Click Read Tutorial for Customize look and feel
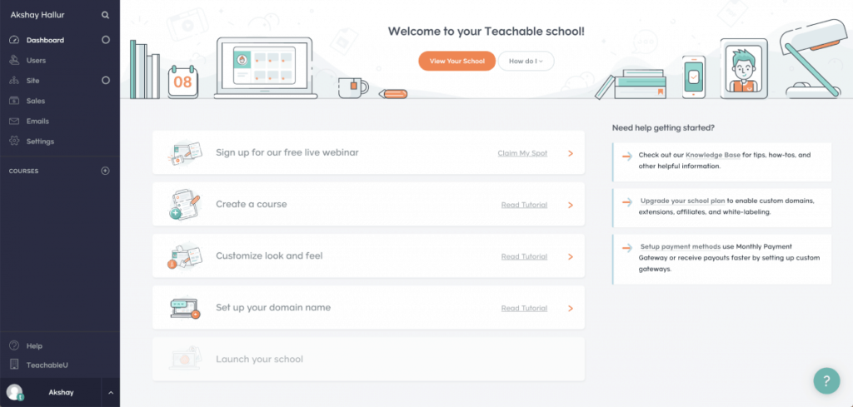 525,256
